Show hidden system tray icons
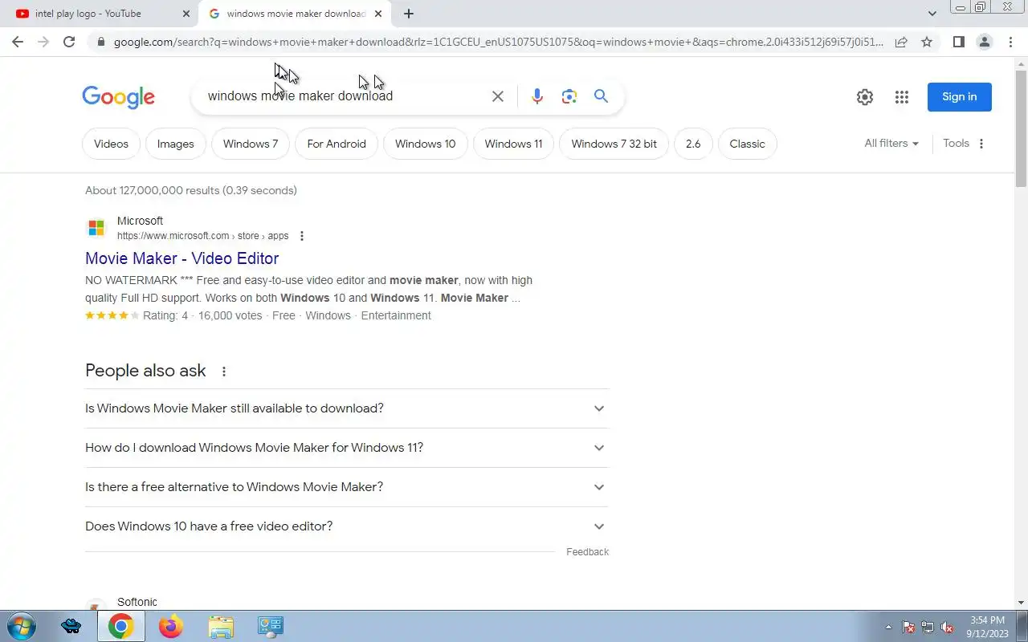The height and width of the screenshot is (642, 1028). coord(888,627)
